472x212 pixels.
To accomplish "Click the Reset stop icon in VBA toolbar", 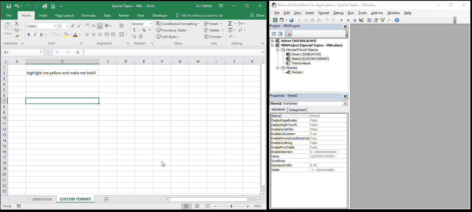I will 354,20.
